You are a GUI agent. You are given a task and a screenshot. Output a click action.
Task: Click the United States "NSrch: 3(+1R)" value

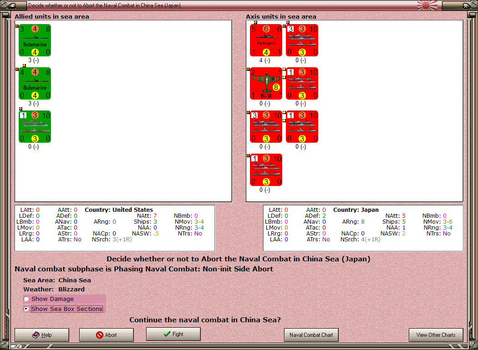click(x=112, y=240)
